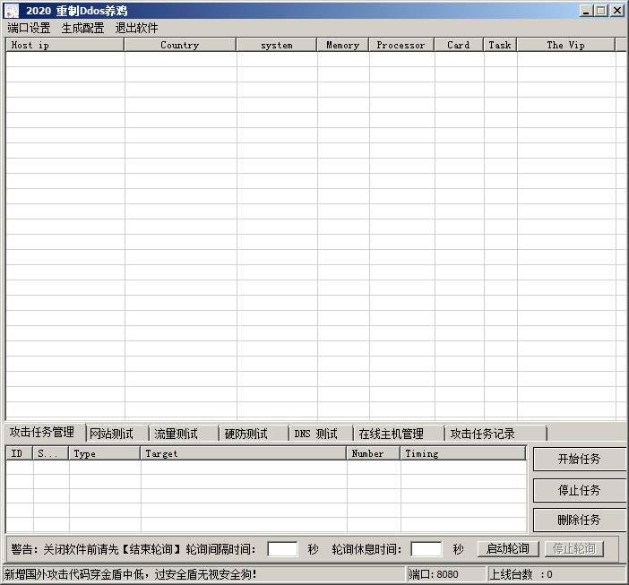The width and height of the screenshot is (629, 585).
Task: Open the 端口设置 menu
Action: point(29,28)
